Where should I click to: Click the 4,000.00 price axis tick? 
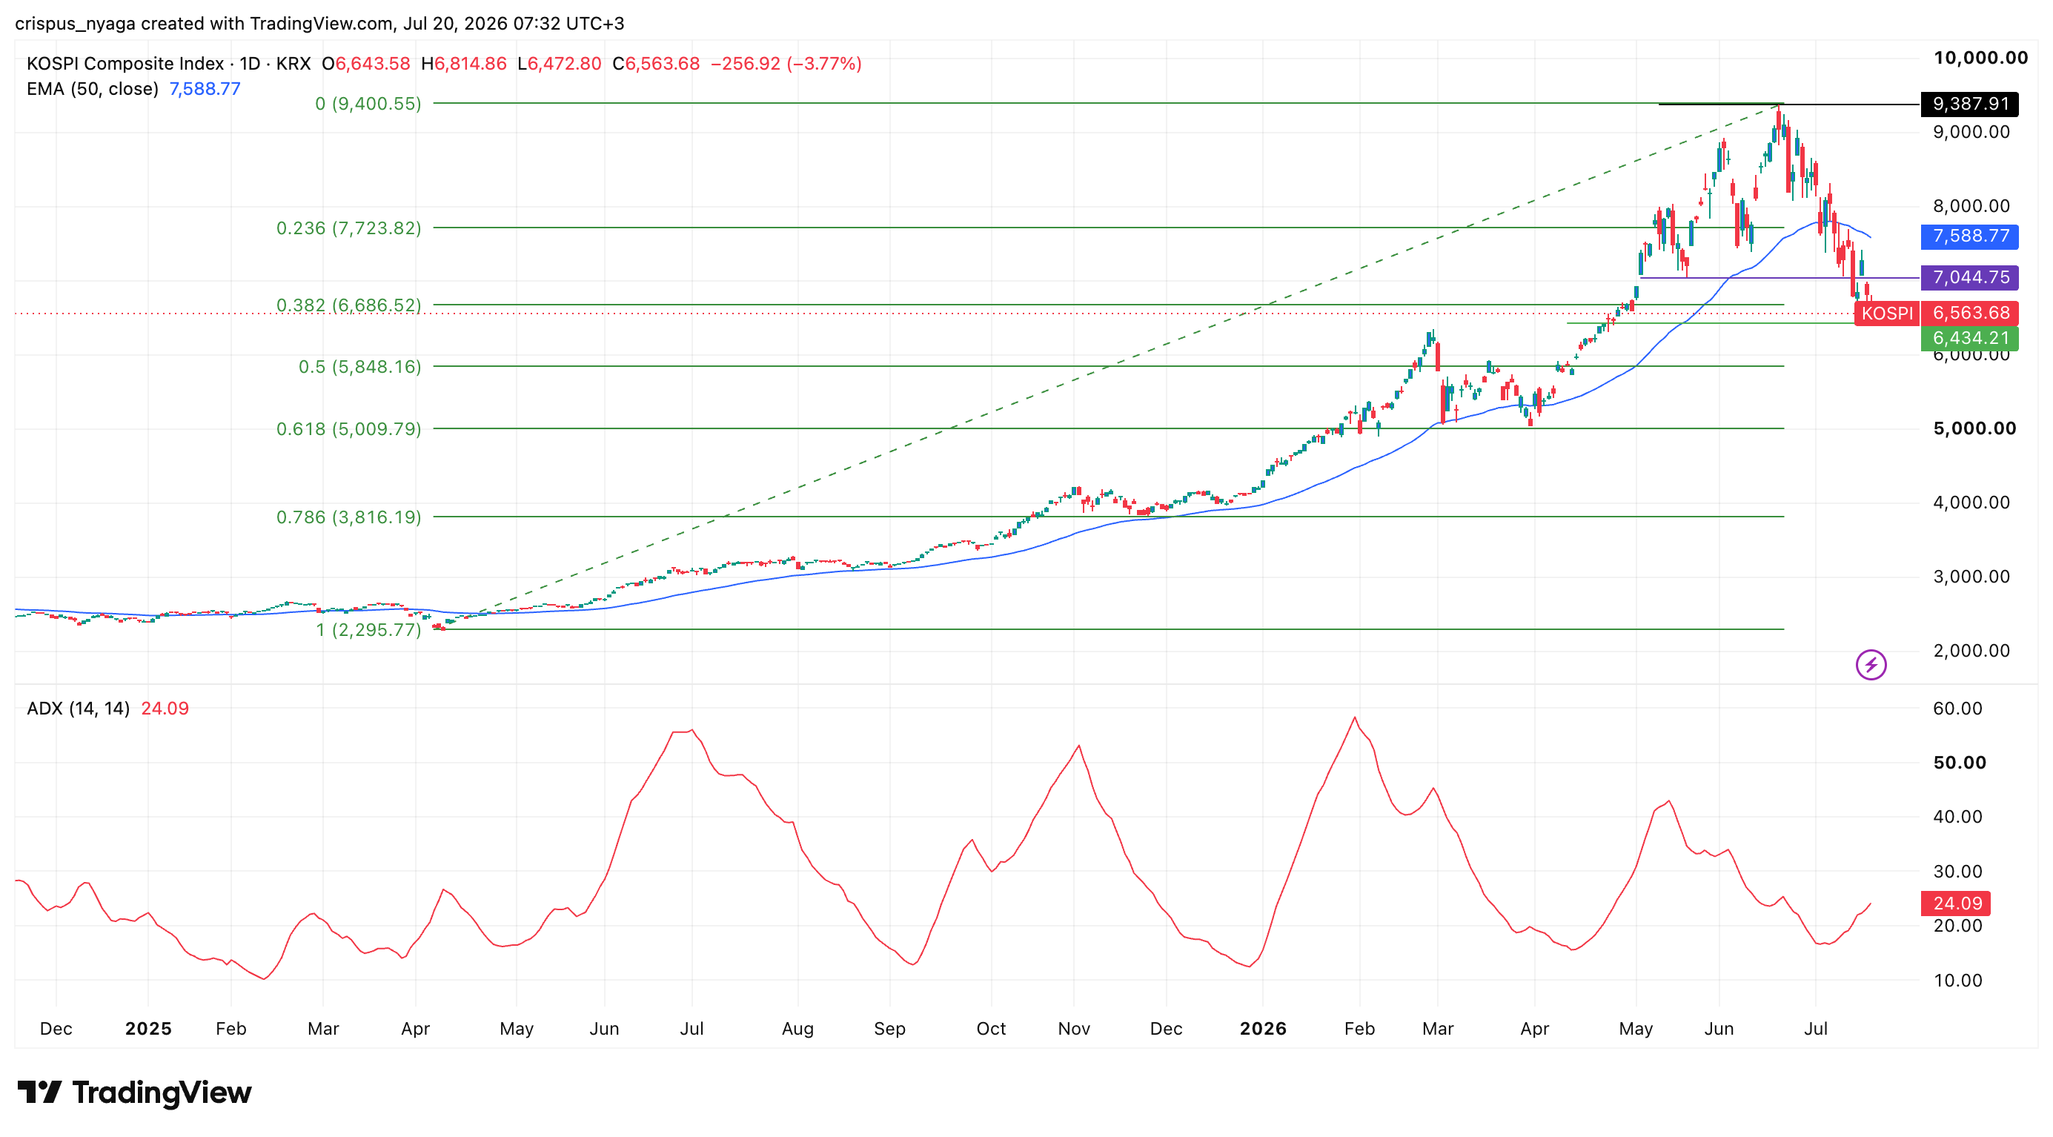pyautogui.click(x=1971, y=502)
